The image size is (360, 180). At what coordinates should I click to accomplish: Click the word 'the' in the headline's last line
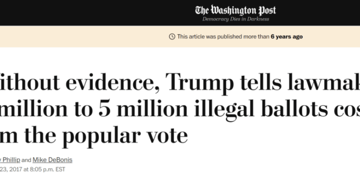click(x=40, y=134)
